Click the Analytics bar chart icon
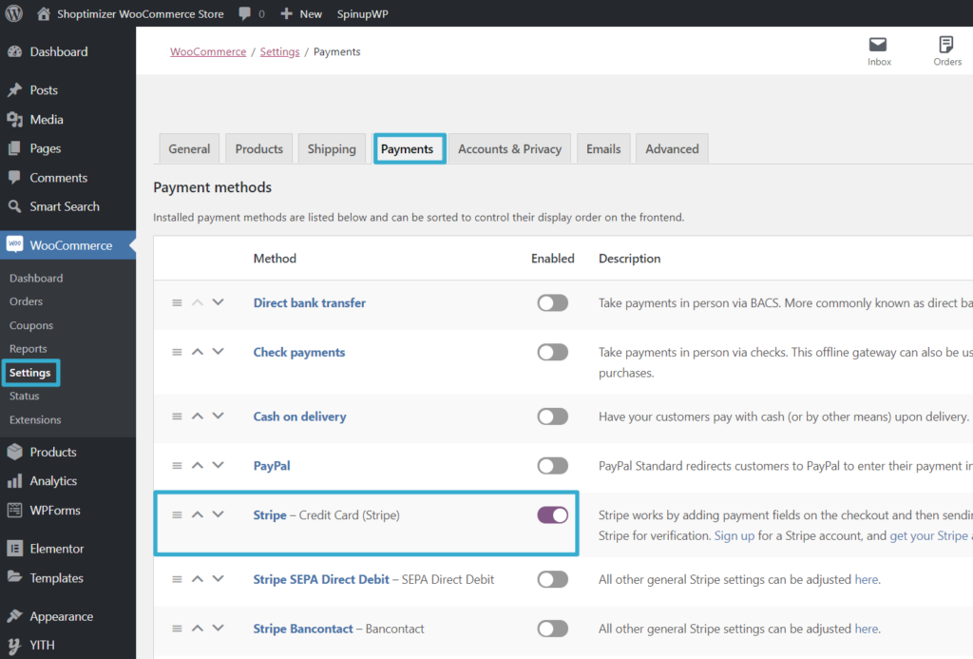 (x=14, y=481)
